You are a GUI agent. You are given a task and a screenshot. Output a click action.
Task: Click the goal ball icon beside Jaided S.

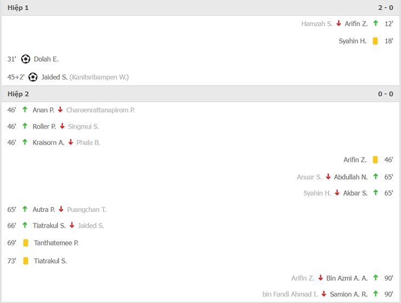coord(33,77)
